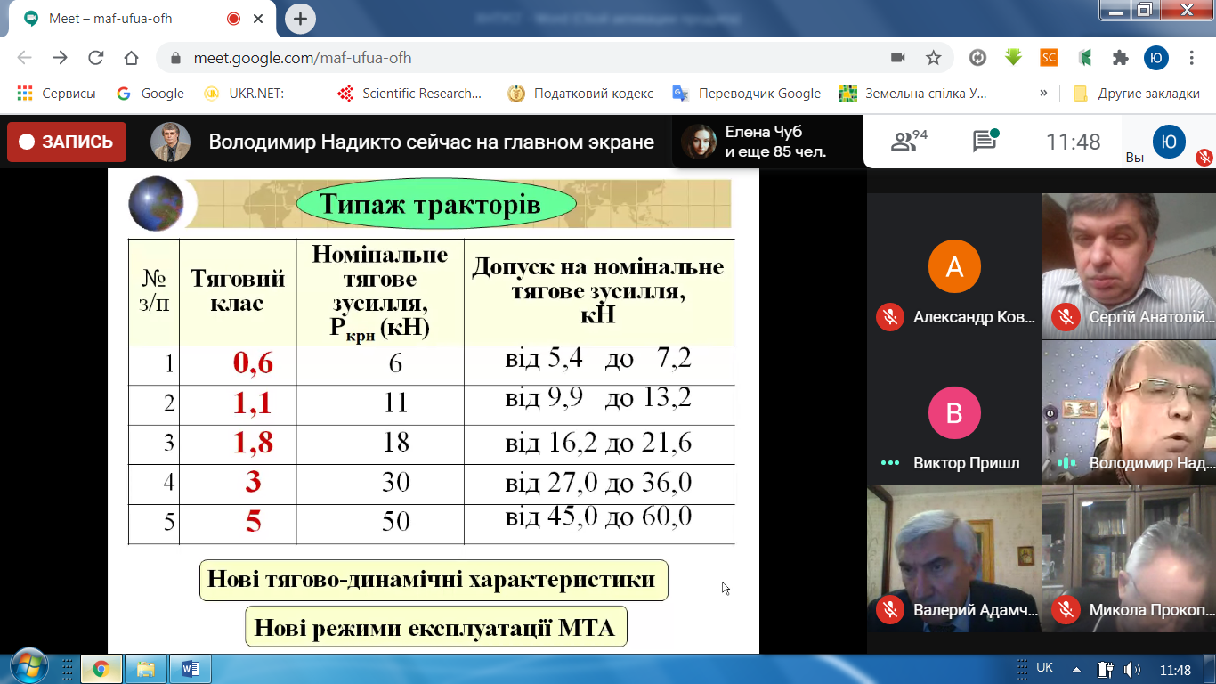Open the Chrome three-dot menu

[1192, 58]
